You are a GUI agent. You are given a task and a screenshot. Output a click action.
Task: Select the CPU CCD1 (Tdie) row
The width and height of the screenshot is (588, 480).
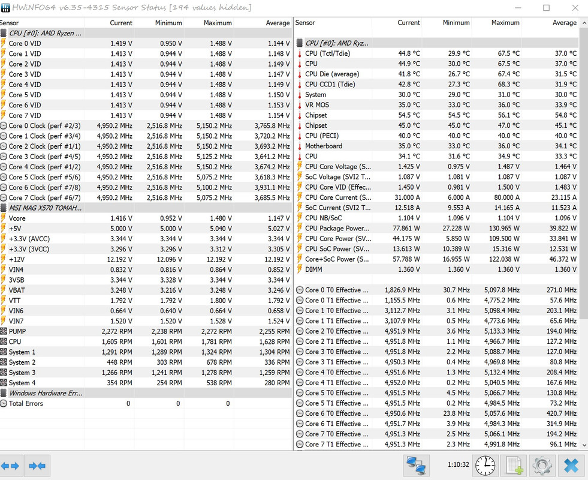pyautogui.click(x=437, y=85)
